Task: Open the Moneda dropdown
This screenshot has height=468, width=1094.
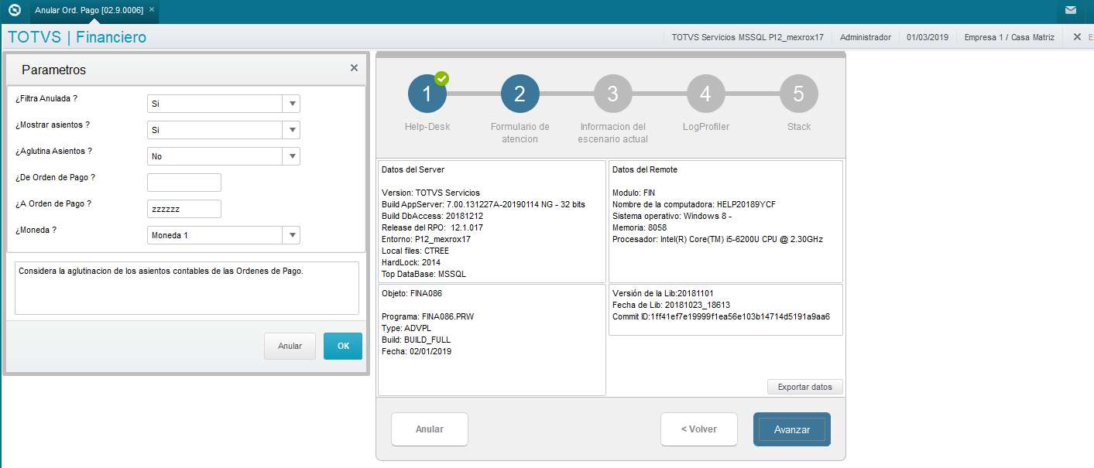Action: click(292, 235)
